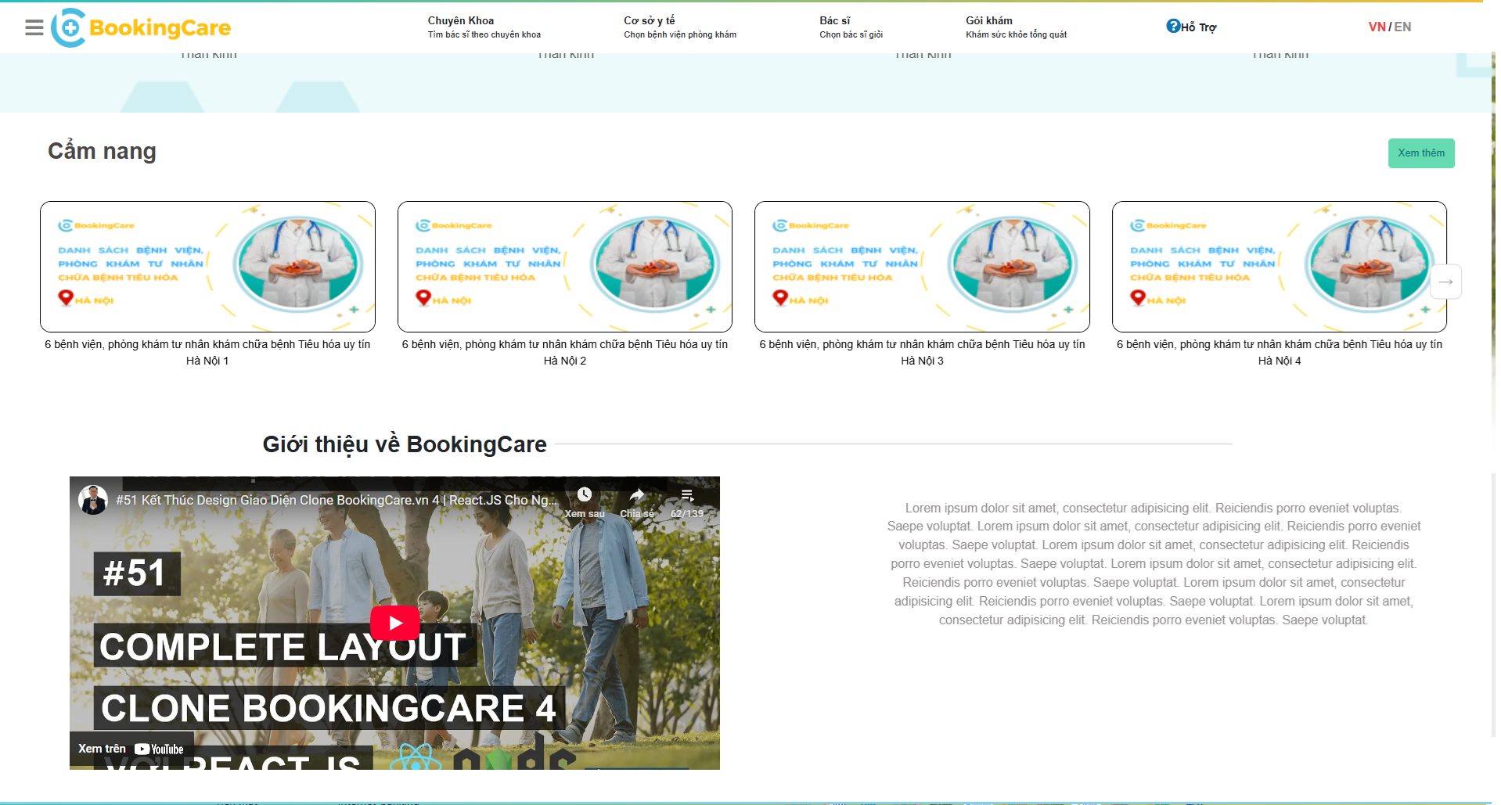
Task: Open the Hà Nội 1 handbook thumbnail
Action: pyautogui.click(x=207, y=267)
